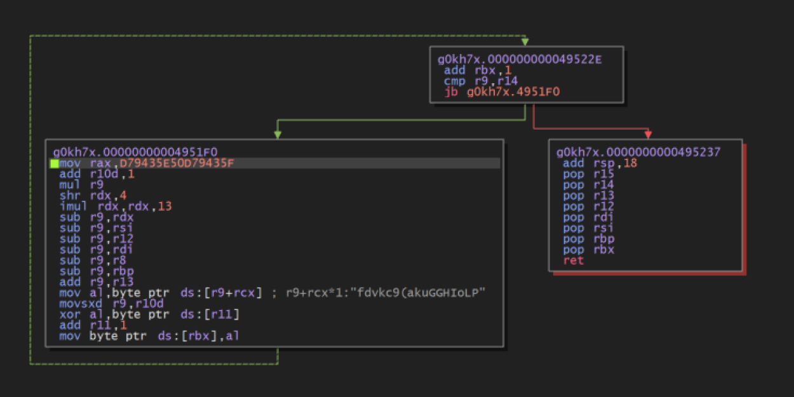Select the 'sub r9,r8' instruction

pyautogui.click(x=93, y=260)
